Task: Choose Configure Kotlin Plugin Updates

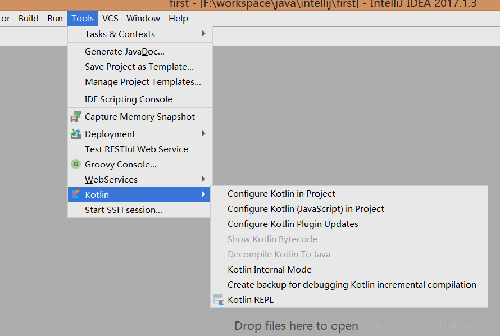Action: pos(293,224)
